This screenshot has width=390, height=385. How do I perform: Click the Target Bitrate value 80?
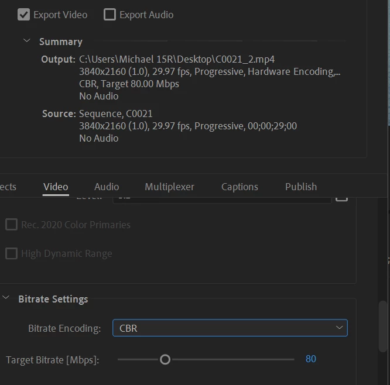(311, 359)
